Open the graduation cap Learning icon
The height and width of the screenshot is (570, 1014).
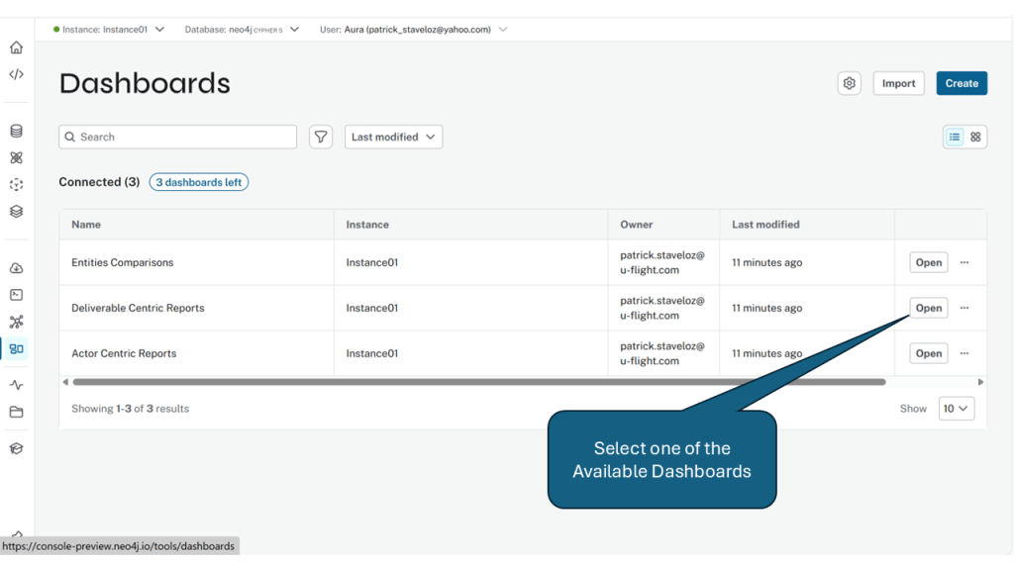pos(16,448)
